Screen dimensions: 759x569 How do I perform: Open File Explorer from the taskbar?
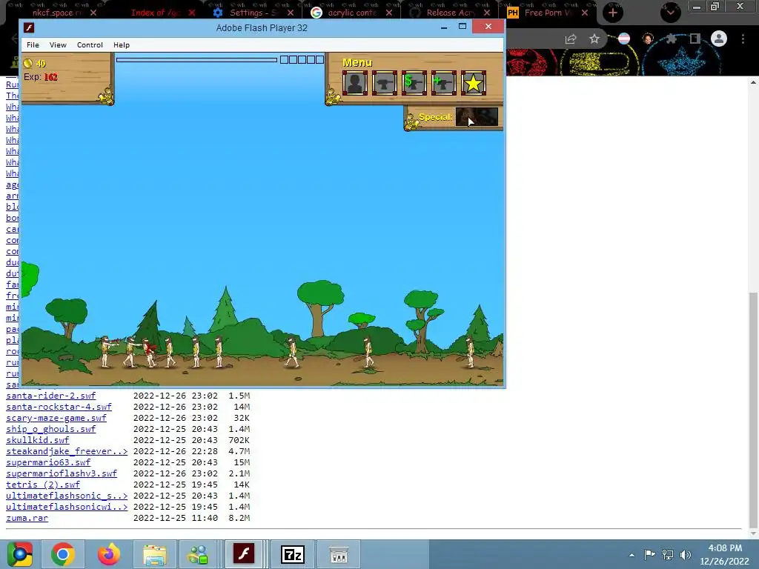tap(154, 554)
